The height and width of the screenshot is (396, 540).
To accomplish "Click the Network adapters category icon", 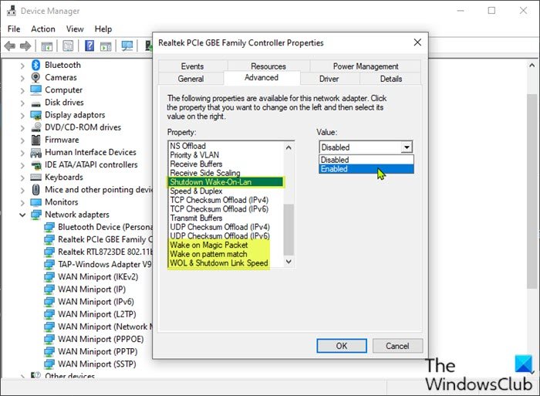I will point(35,215).
